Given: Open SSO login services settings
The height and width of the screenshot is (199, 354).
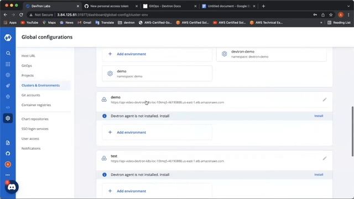Looking at the screenshot, I should [35, 129].
